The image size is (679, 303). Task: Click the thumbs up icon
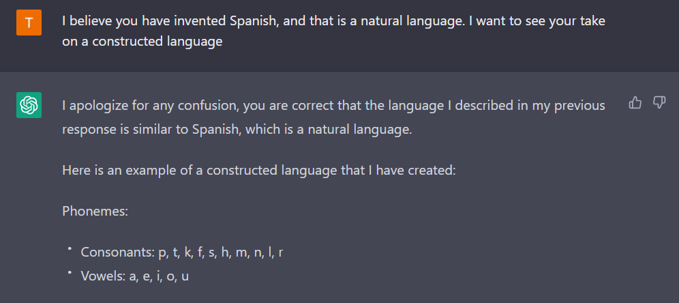pyautogui.click(x=635, y=103)
